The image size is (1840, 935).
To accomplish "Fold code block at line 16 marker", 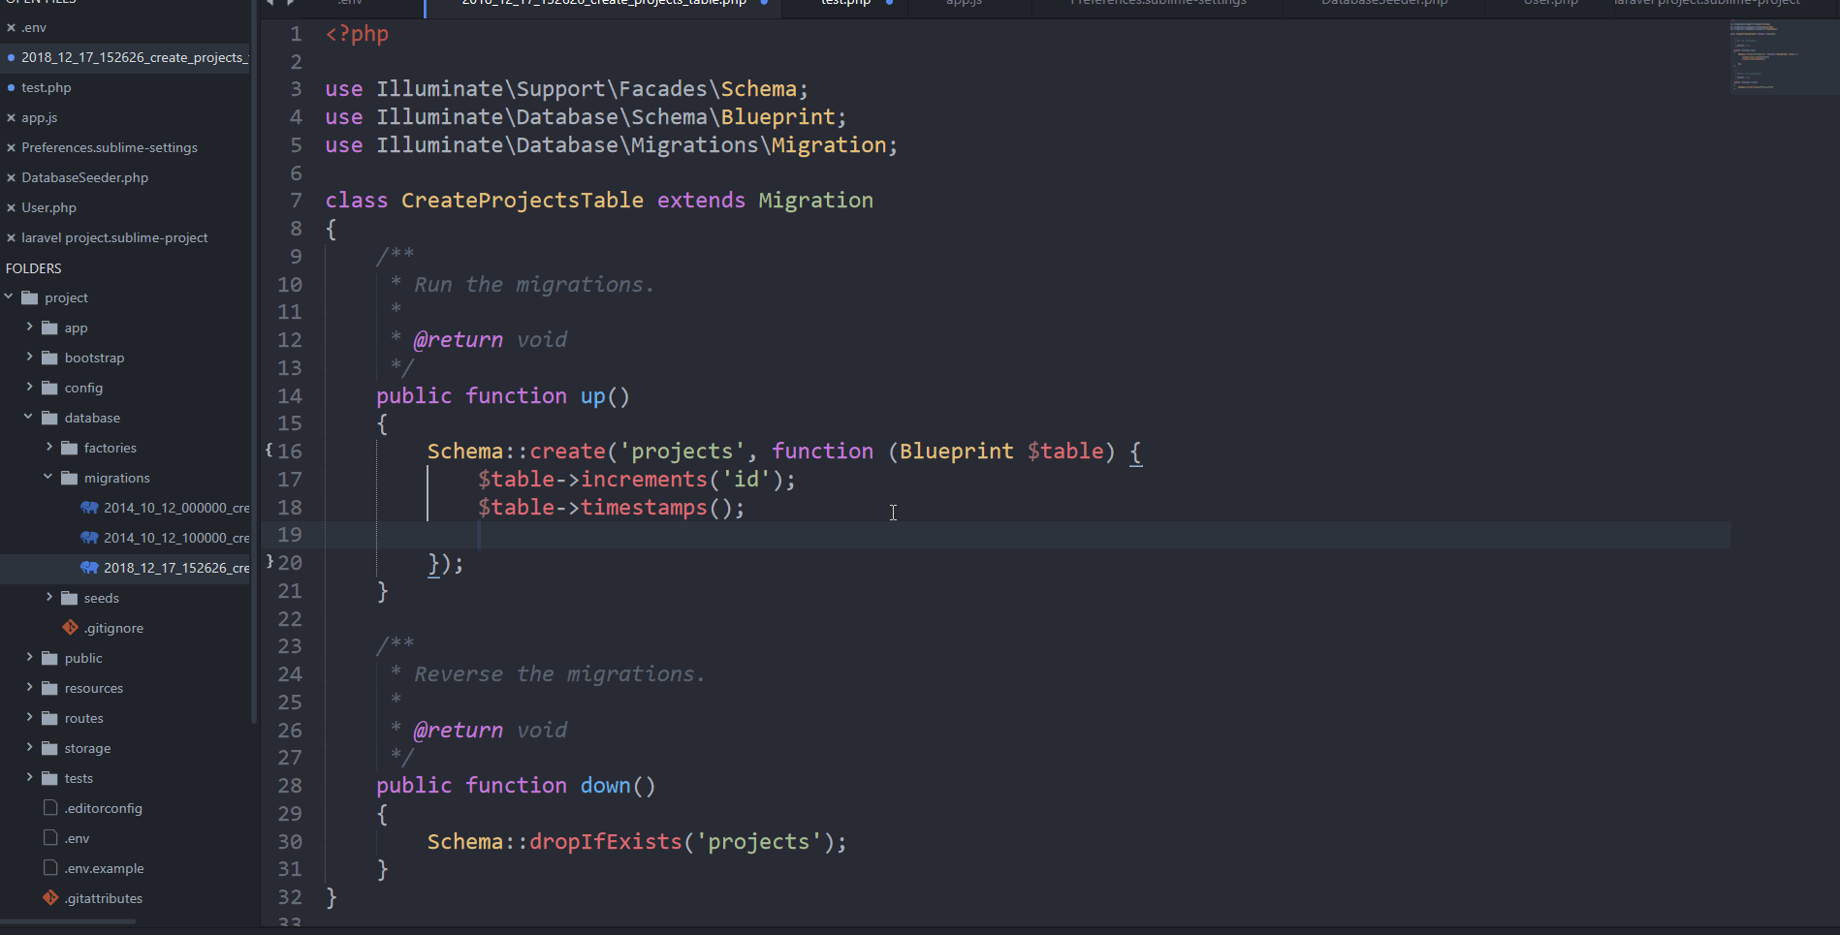I will [269, 450].
